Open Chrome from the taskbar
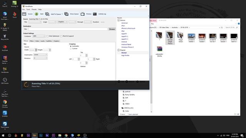The height and width of the screenshot is (138, 246). point(66,135)
